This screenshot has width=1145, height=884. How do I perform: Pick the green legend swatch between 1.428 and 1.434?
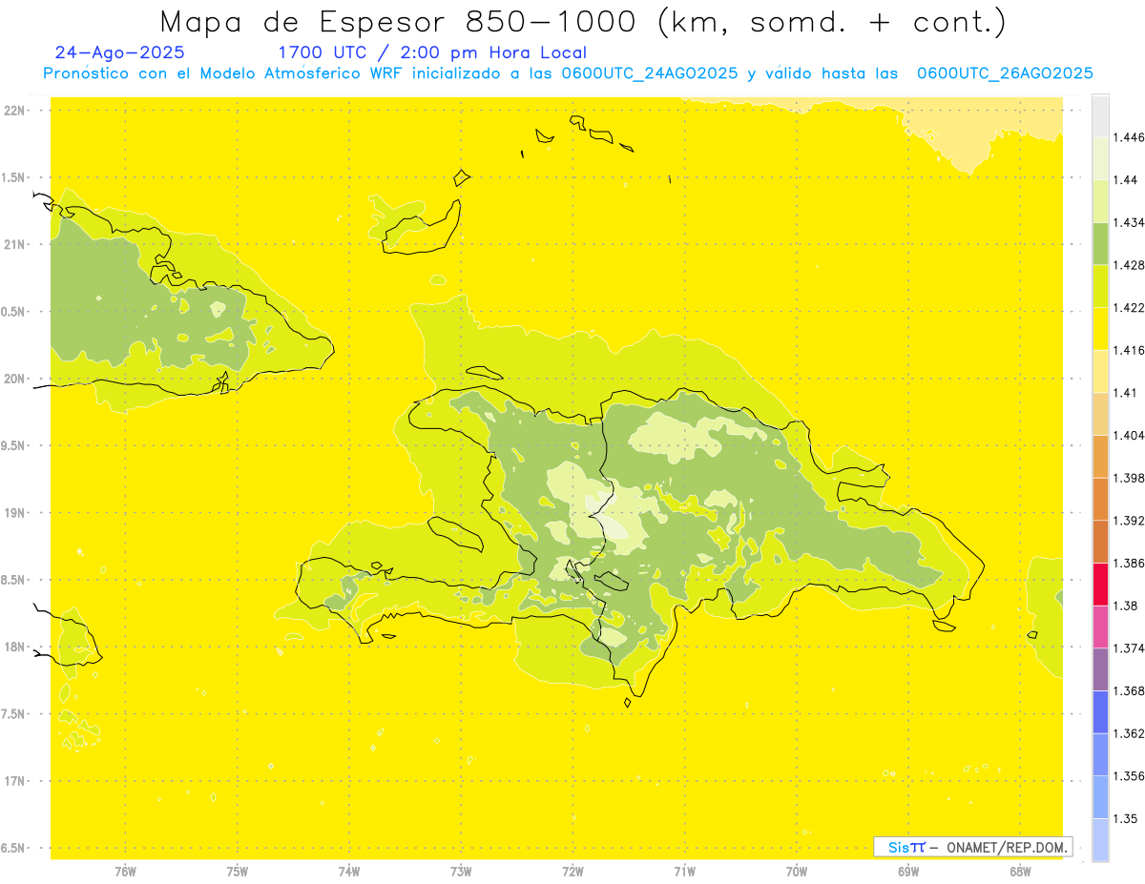(x=1100, y=243)
